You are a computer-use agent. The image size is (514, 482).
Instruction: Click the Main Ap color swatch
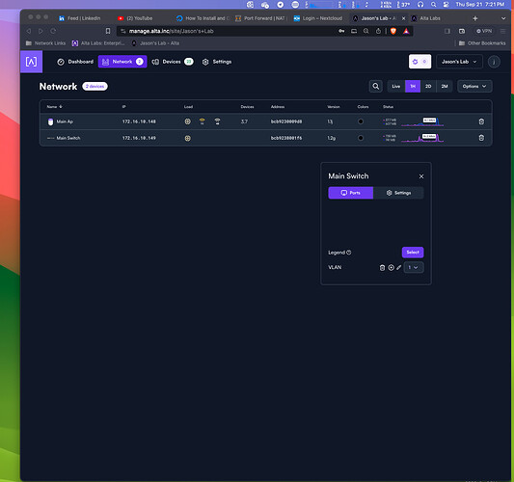(361, 121)
